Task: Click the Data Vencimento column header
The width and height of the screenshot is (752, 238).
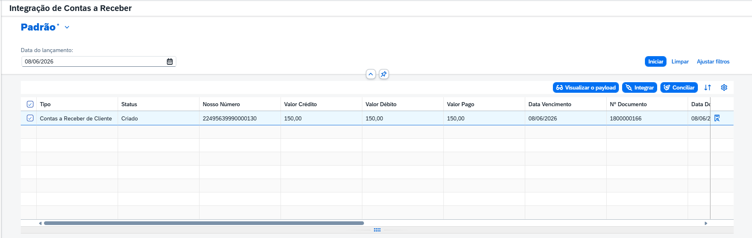Action: pos(566,104)
